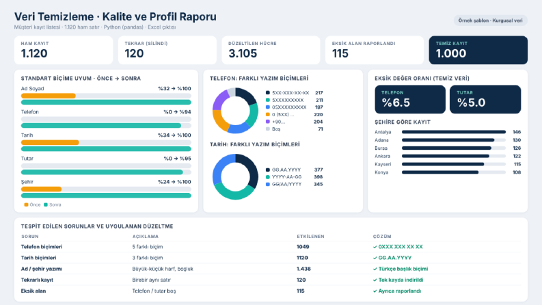Click the checkmark before Türkçe başlık biçimi

pyautogui.click(x=375, y=269)
